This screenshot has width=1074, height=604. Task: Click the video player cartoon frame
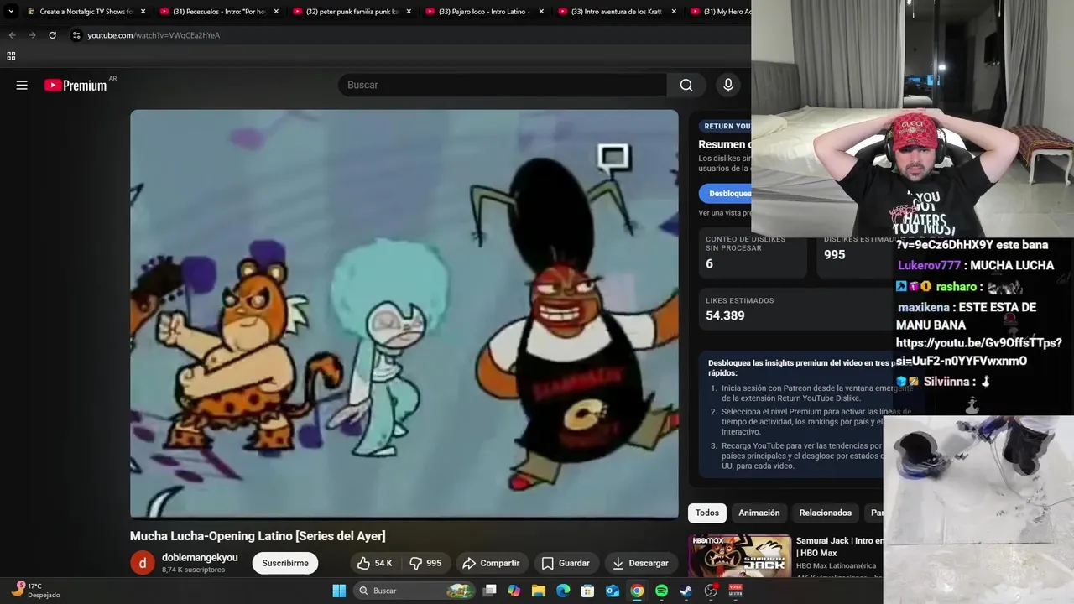point(404,314)
